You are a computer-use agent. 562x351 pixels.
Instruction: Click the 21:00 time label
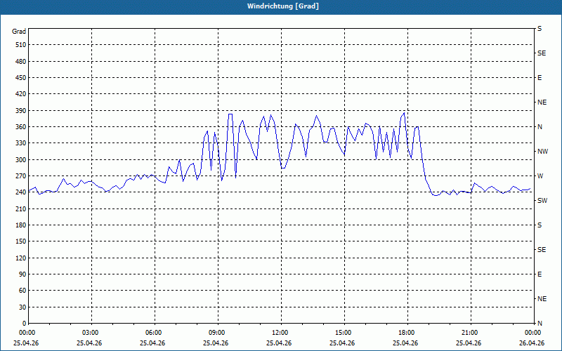[469, 333]
